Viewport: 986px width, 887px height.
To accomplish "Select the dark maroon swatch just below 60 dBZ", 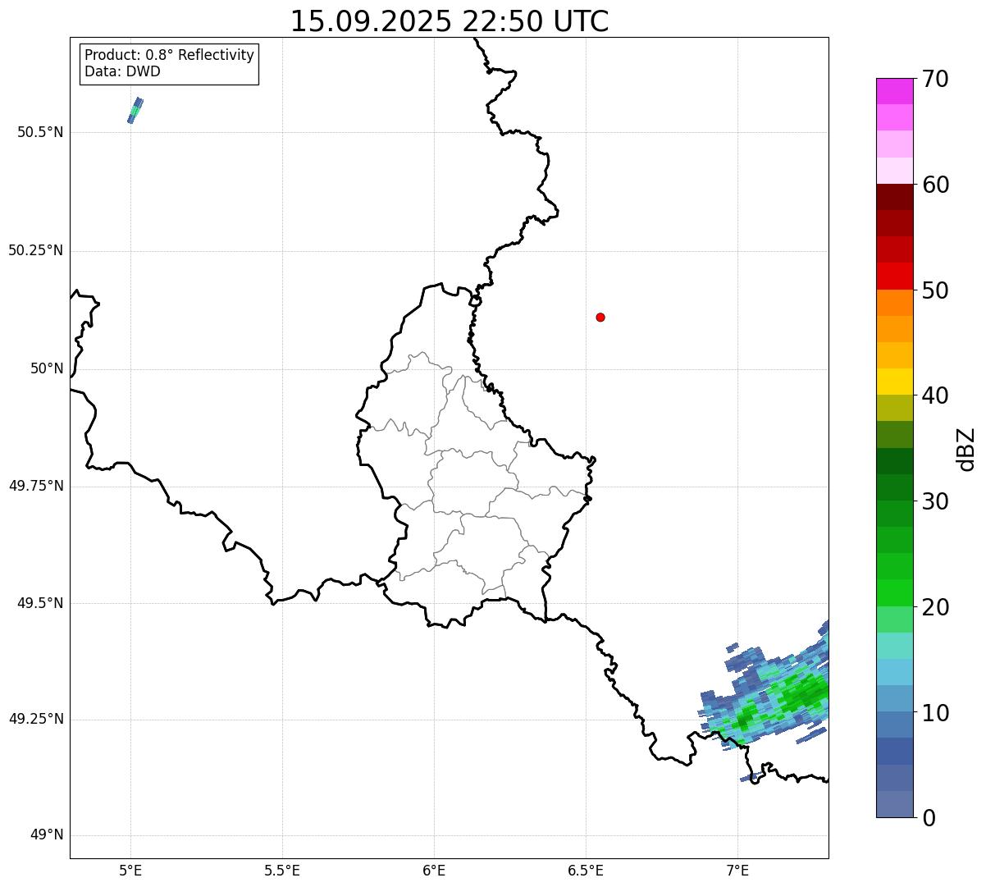I will point(895,197).
